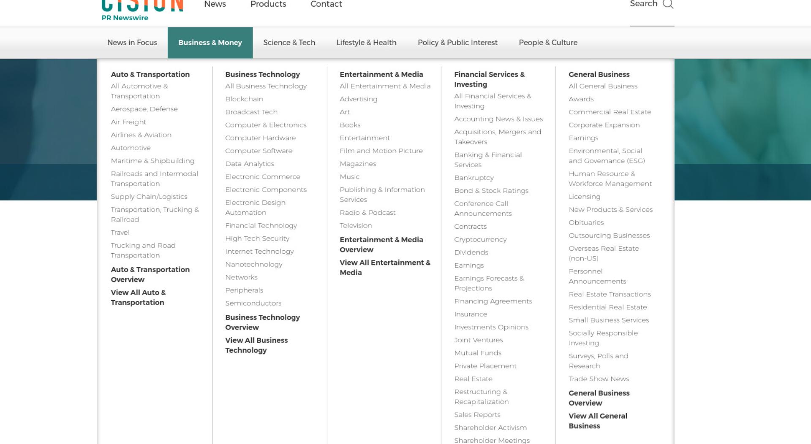This screenshot has height=444, width=811.
Task: Open the Insurance category
Action: click(x=471, y=314)
